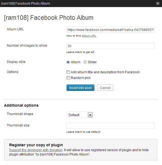The height and width of the screenshot is (165, 162).
Task: Open Support the developer with donation link
Action: coord(36,150)
